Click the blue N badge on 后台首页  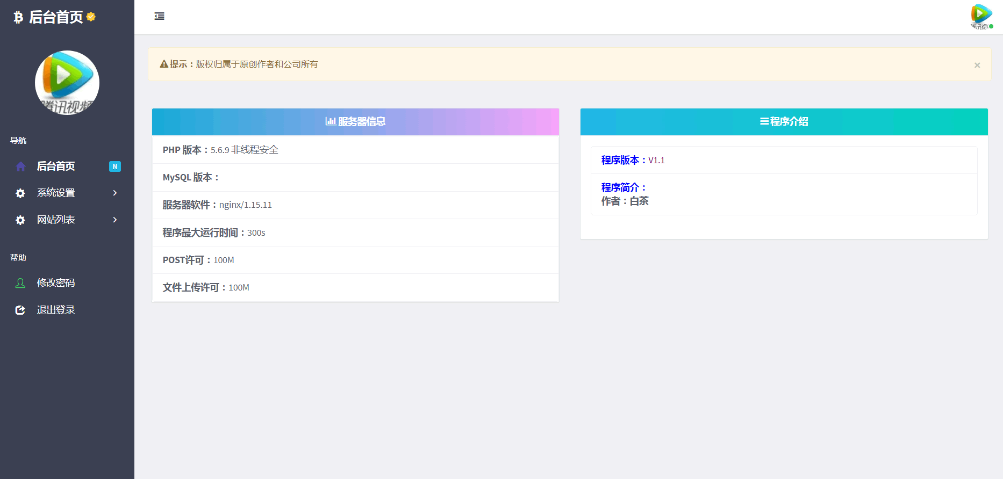tap(114, 166)
